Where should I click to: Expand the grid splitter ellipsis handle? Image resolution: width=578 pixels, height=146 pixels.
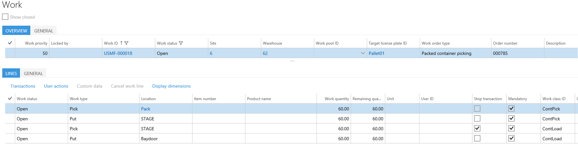(292, 61)
